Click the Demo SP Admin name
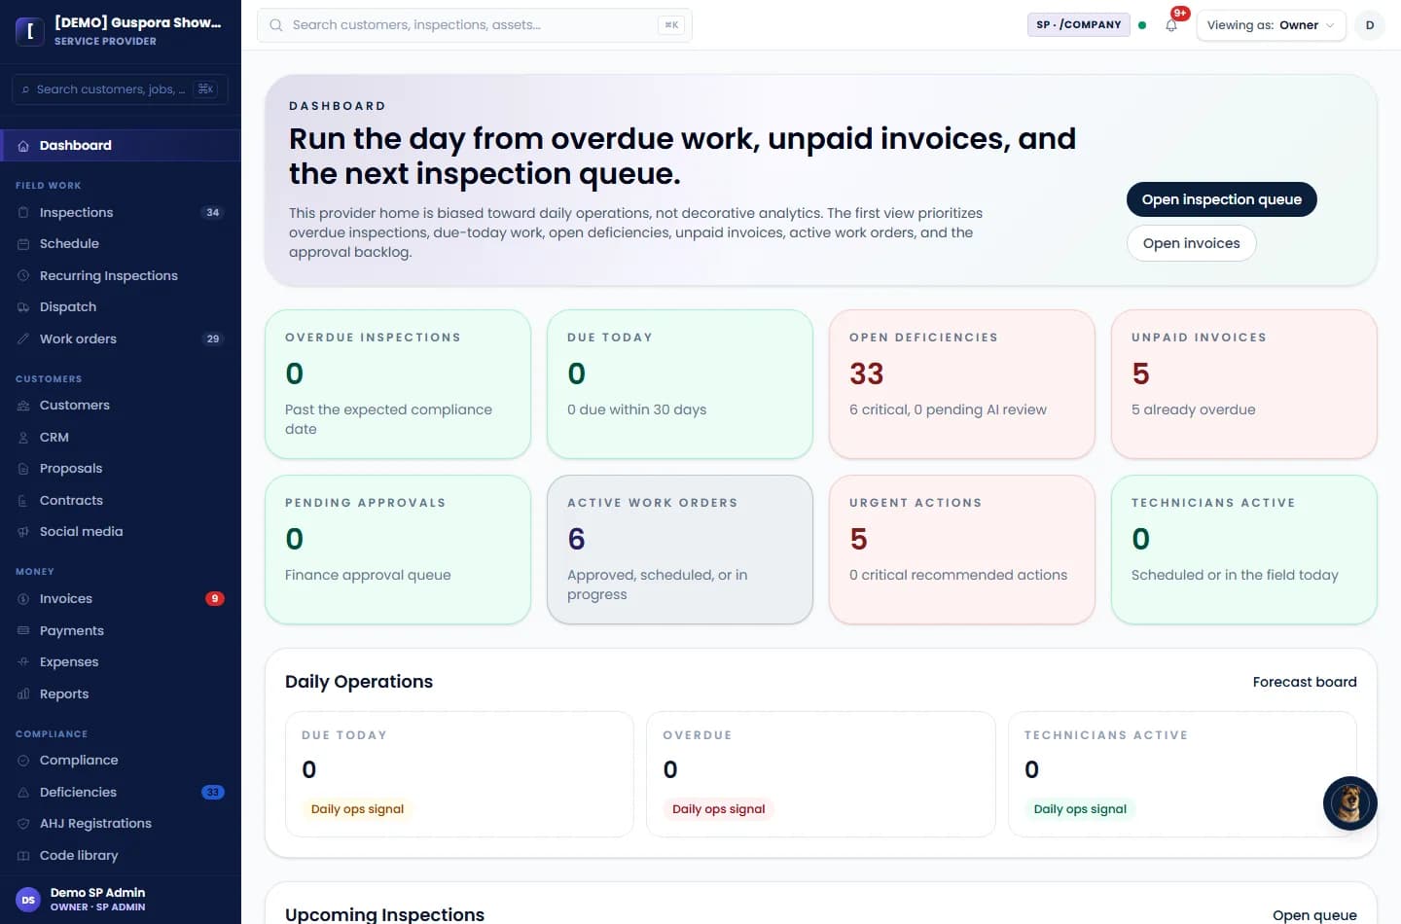The width and height of the screenshot is (1401, 924). [x=97, y=893]
